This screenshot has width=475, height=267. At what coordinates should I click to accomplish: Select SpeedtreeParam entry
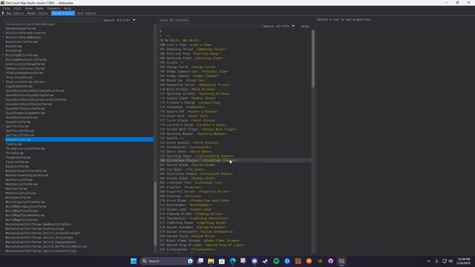coord(18,122)
